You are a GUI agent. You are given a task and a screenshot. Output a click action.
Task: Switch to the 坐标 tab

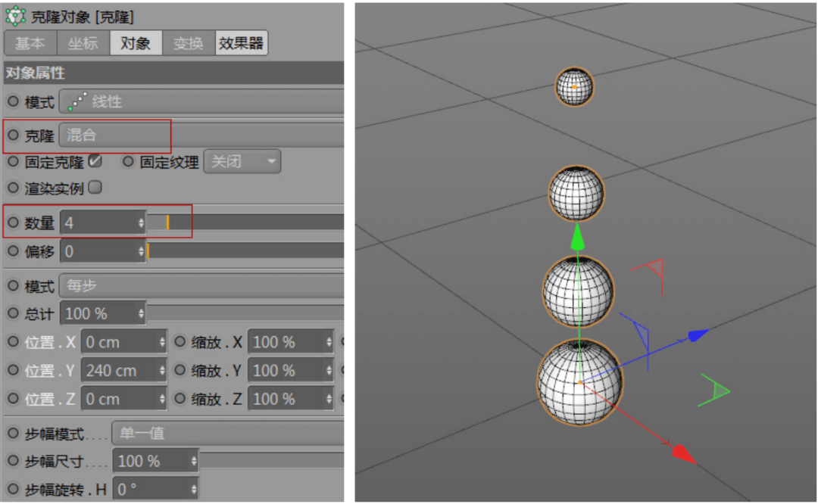coord(83,43)
